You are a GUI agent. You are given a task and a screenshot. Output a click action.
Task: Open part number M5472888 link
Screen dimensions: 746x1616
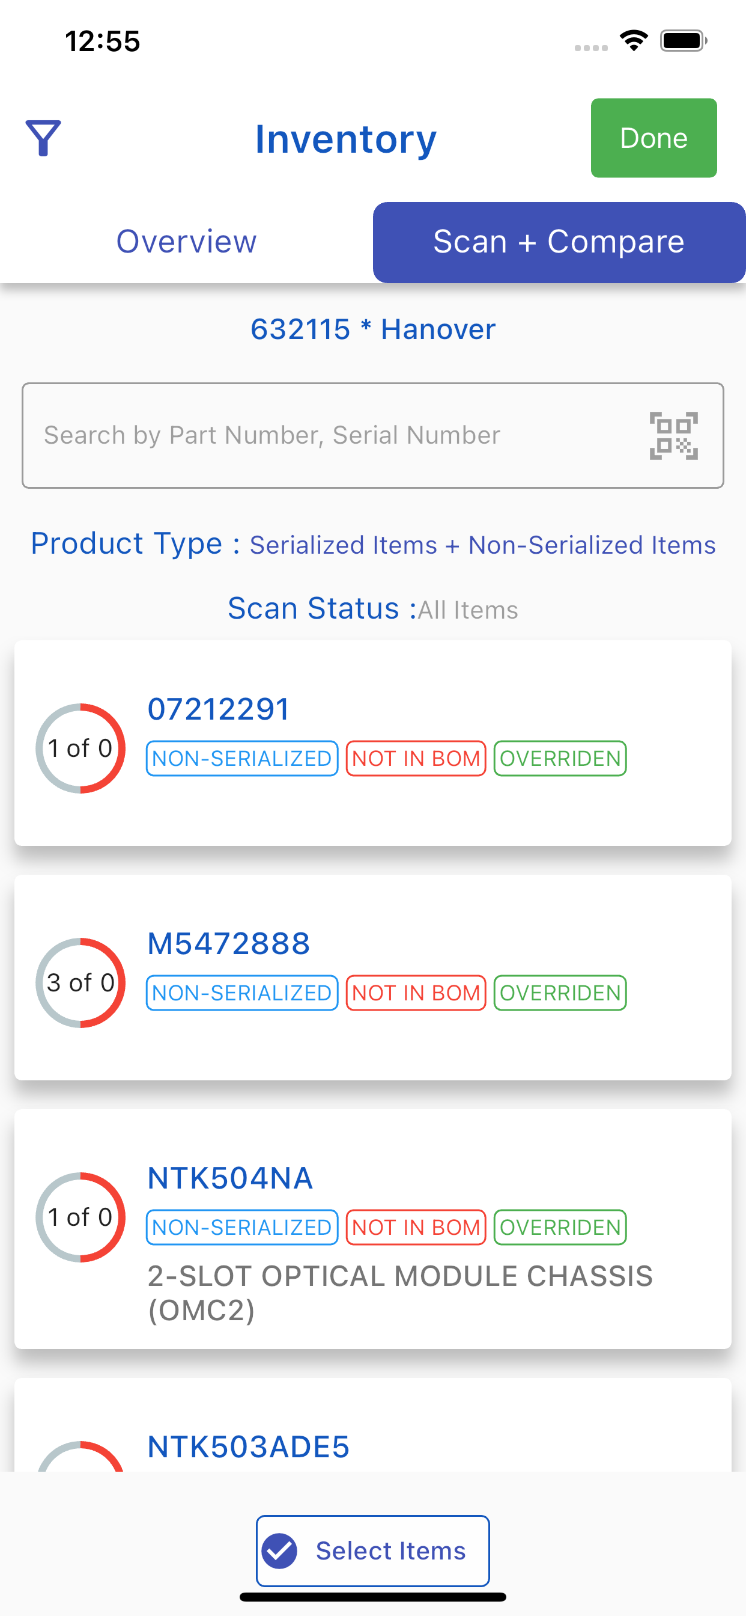coord(229,943)
